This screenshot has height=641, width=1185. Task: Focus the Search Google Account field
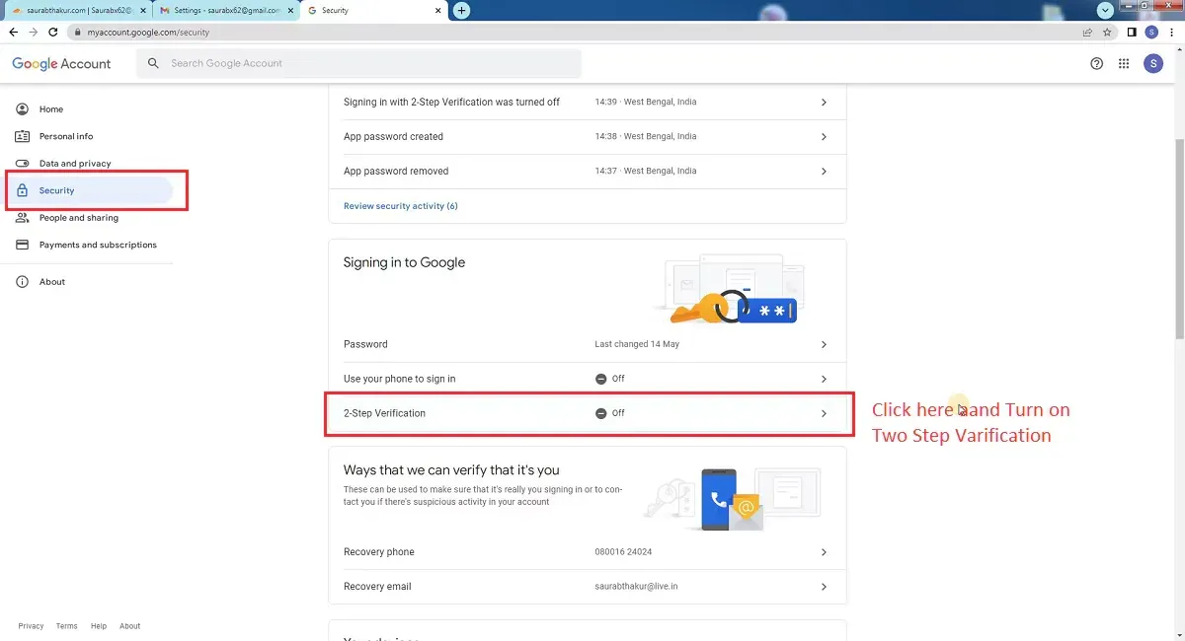pyautogui.click(x=358, y=63)
